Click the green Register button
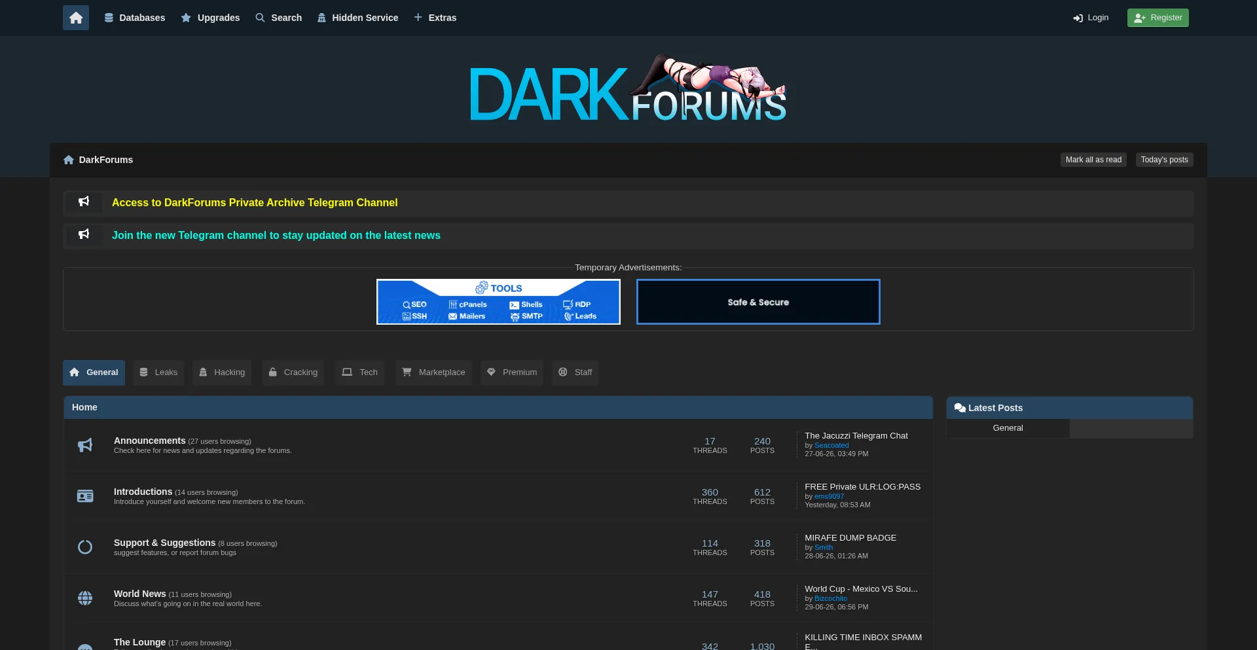 coord(1157,18)
